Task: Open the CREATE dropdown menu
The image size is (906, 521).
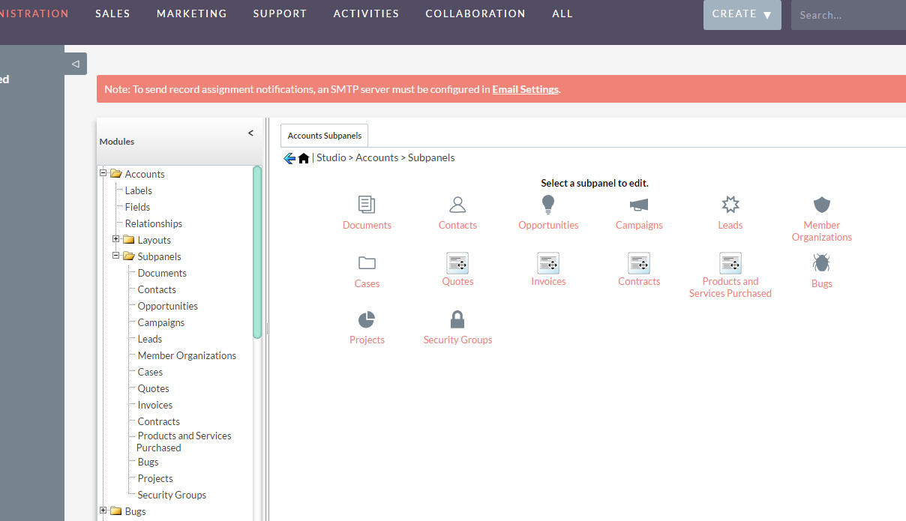Action: 742,14
